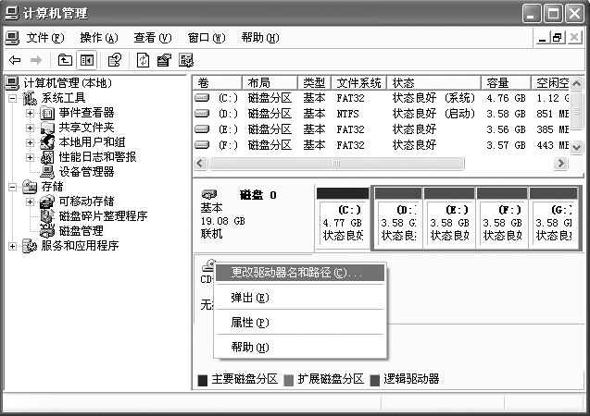Click the 磁盘 0 disk icon
Viewport: 590px width, 416px height.
pos(209,194)
